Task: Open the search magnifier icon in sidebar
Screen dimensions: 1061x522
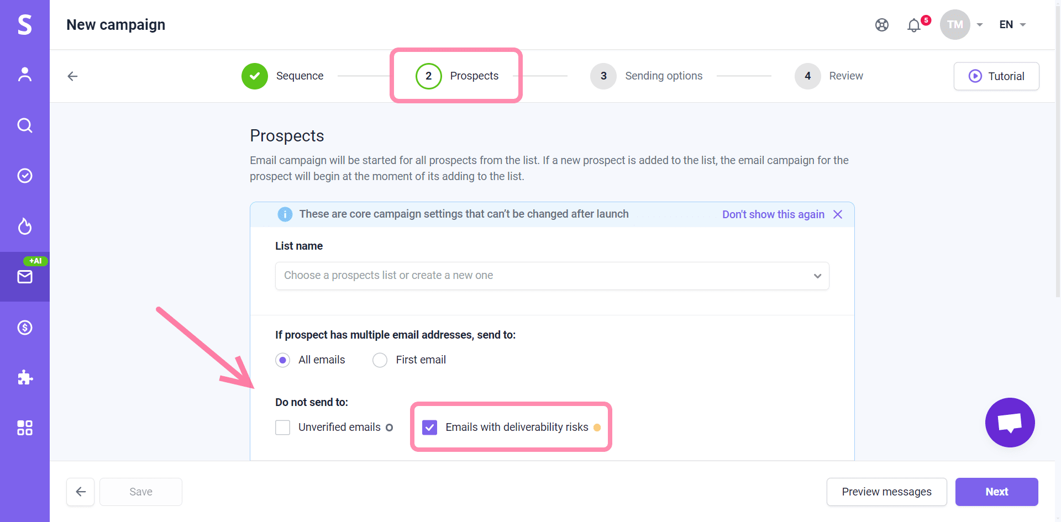Action: click(25, 125)
